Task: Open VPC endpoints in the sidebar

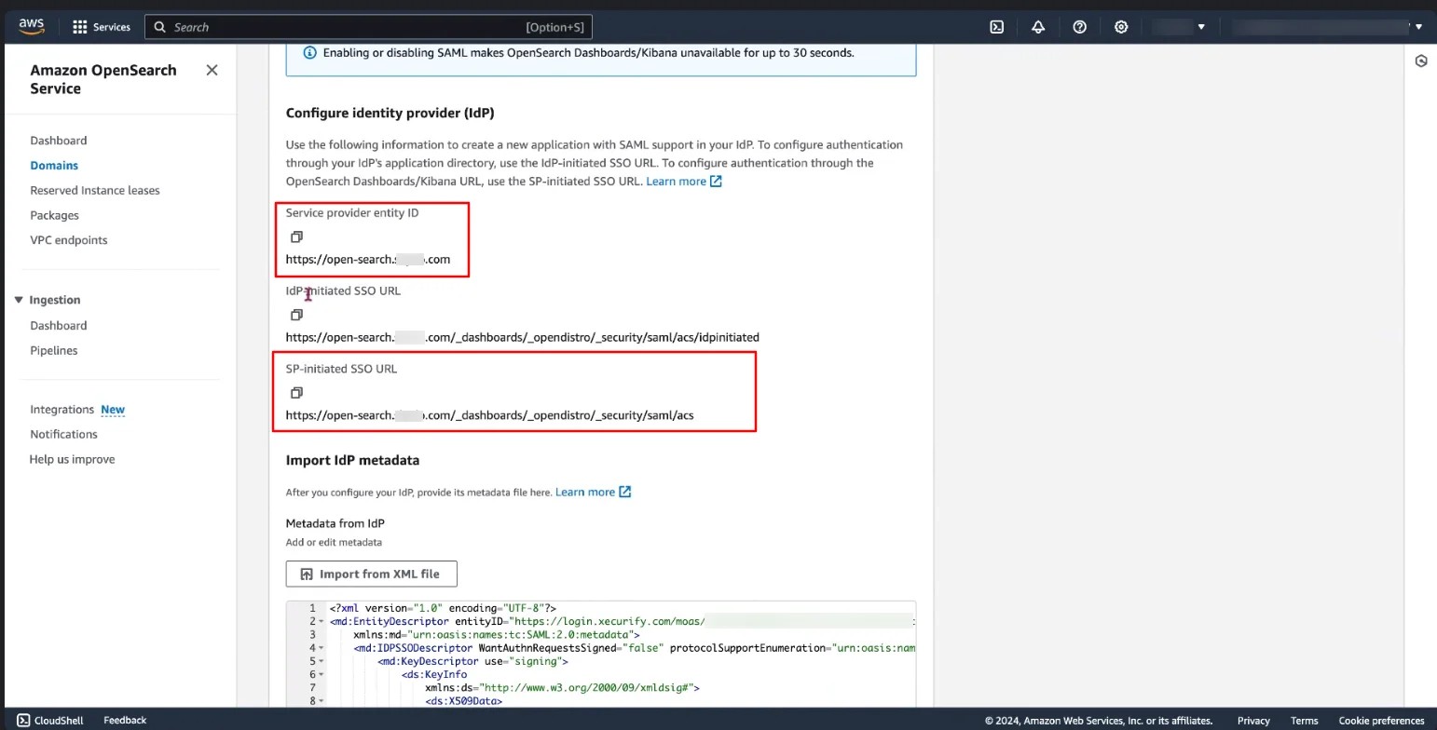Action: (x=69, y=240)
